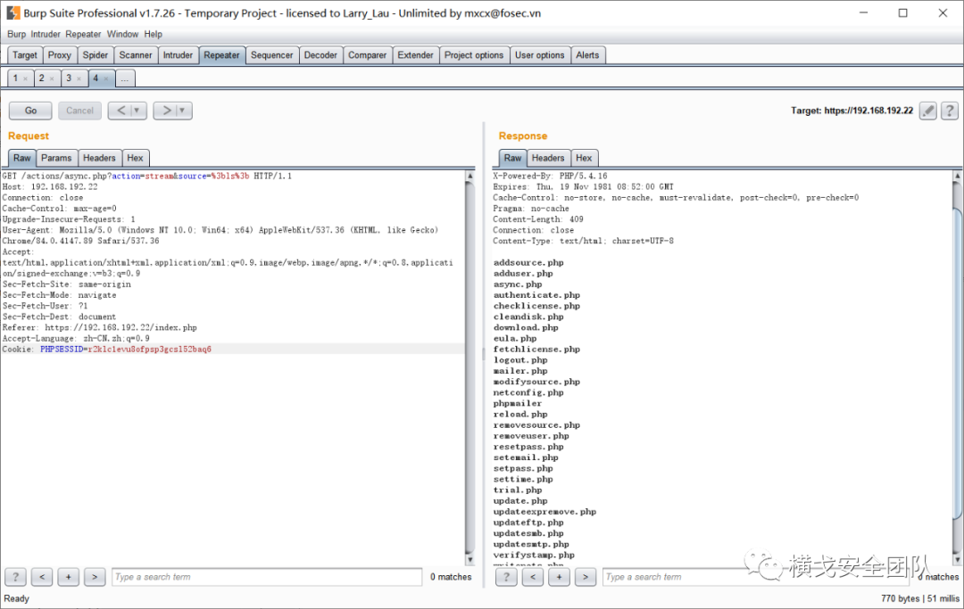Open the Intruder menu in menu bar
The image size is (964, 609).
46,35
